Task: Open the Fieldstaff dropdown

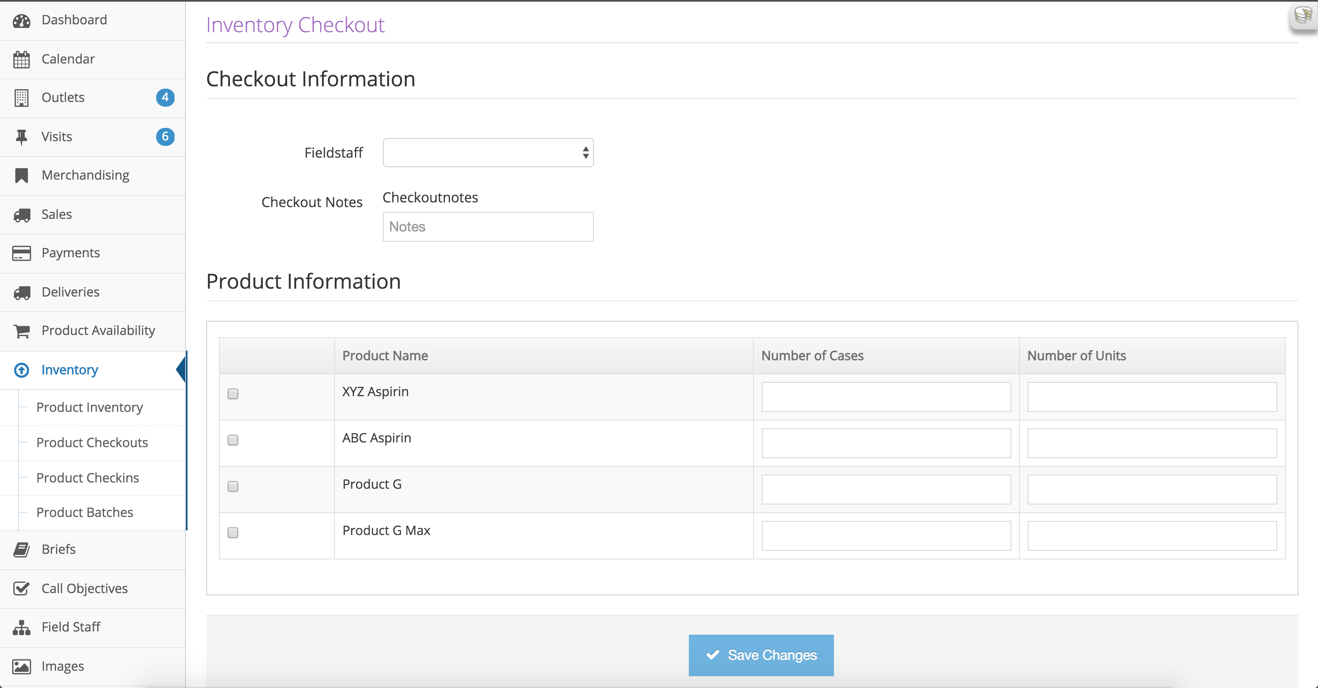Action: [488, 153]
